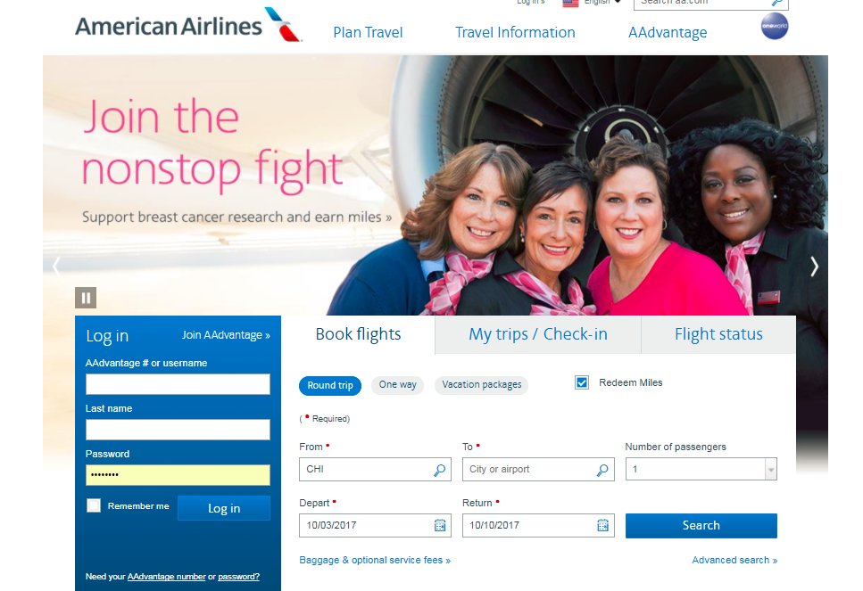
Task: Tick the Remember me checkbox
Action: click(94, 505)
